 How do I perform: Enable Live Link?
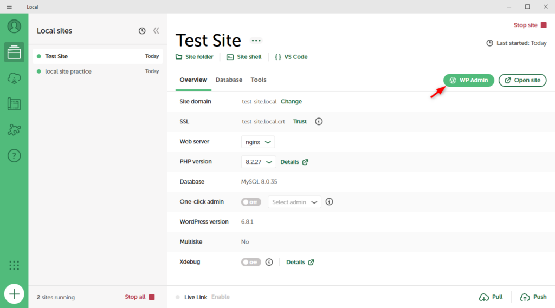[220, 297]
